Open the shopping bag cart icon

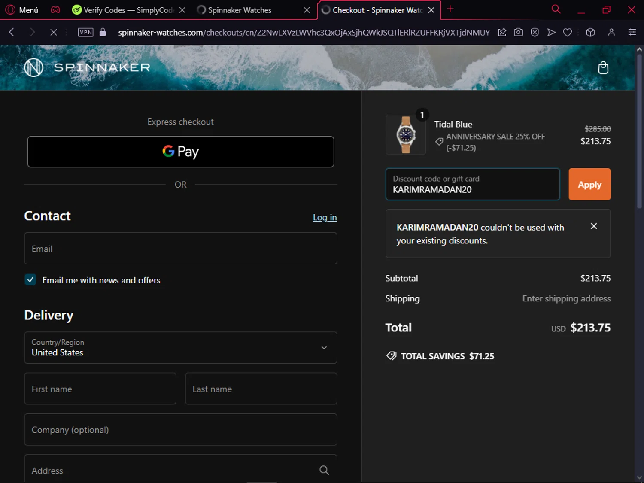point(603,67)
